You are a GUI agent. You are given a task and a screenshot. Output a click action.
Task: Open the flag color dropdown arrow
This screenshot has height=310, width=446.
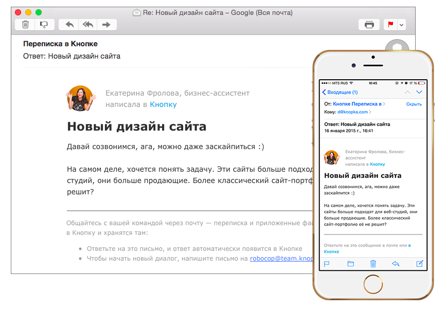[x=401, y=25]
